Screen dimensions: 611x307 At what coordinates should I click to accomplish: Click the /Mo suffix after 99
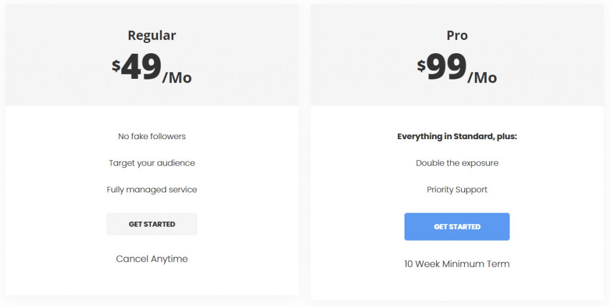[x=482, y=77]
